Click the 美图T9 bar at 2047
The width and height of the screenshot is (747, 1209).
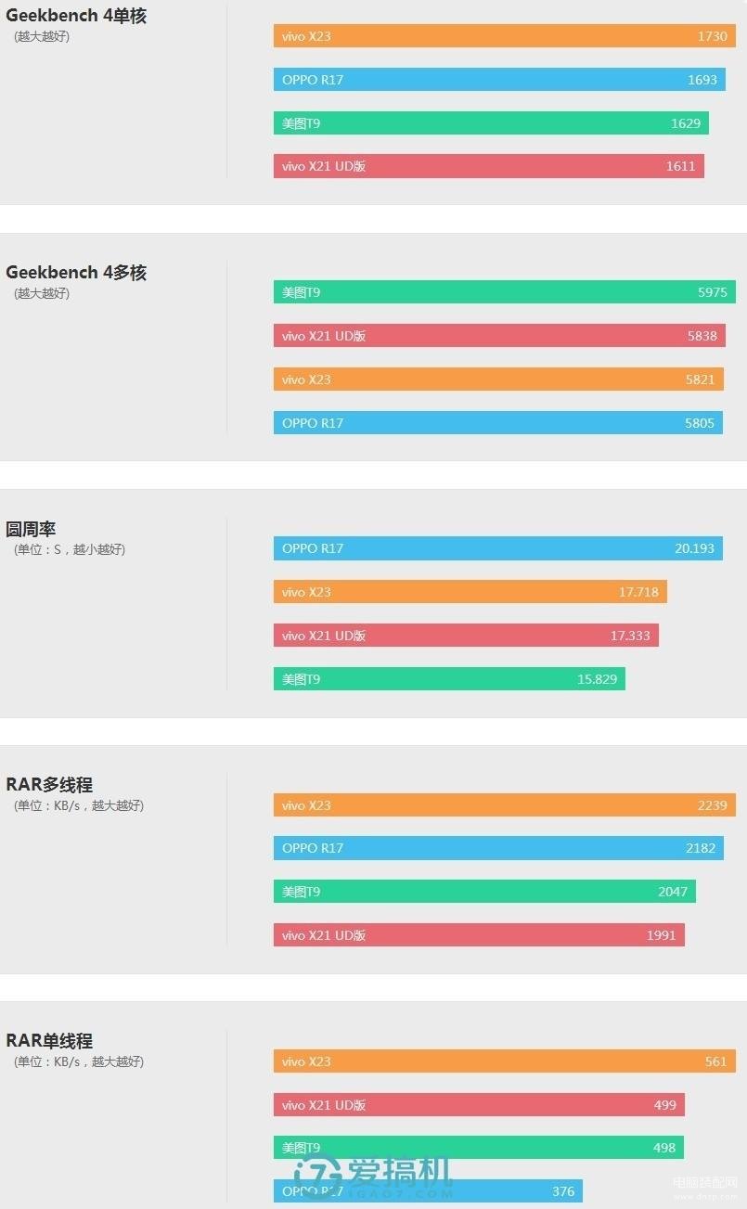(484, 892)
